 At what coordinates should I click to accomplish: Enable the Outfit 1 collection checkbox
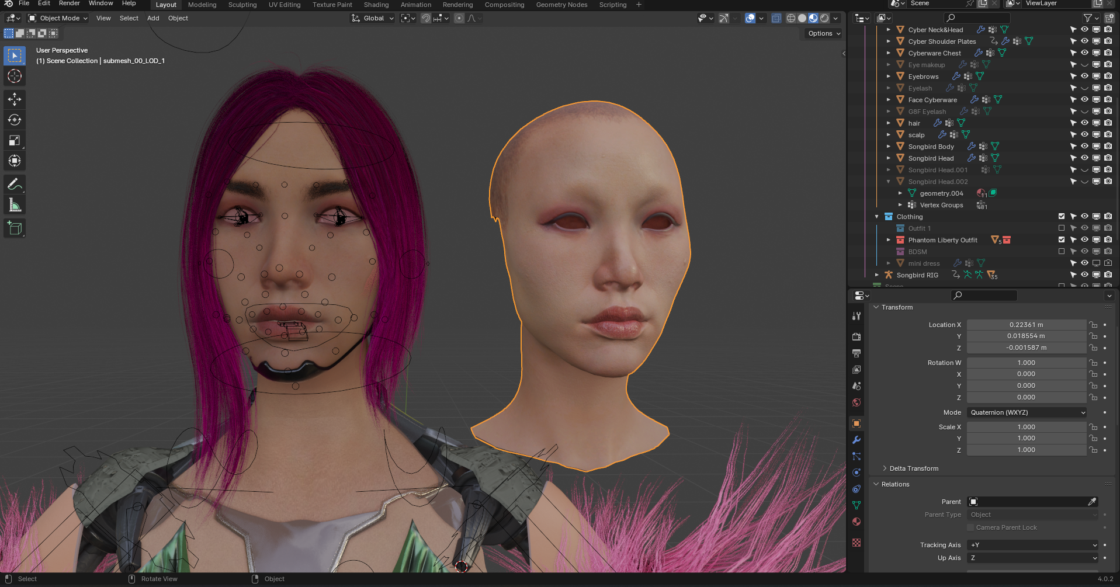click(x=1062, y=228)
